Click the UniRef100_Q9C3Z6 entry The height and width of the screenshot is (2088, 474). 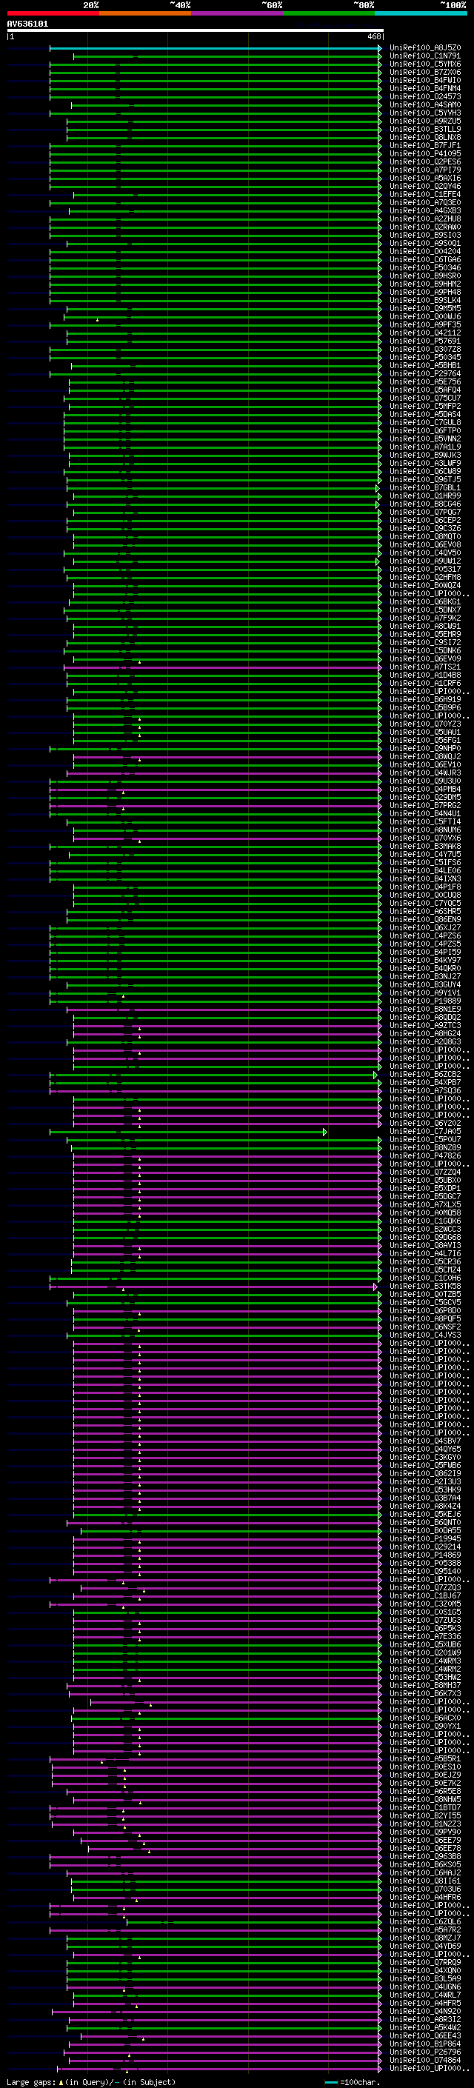click(425, 529)
